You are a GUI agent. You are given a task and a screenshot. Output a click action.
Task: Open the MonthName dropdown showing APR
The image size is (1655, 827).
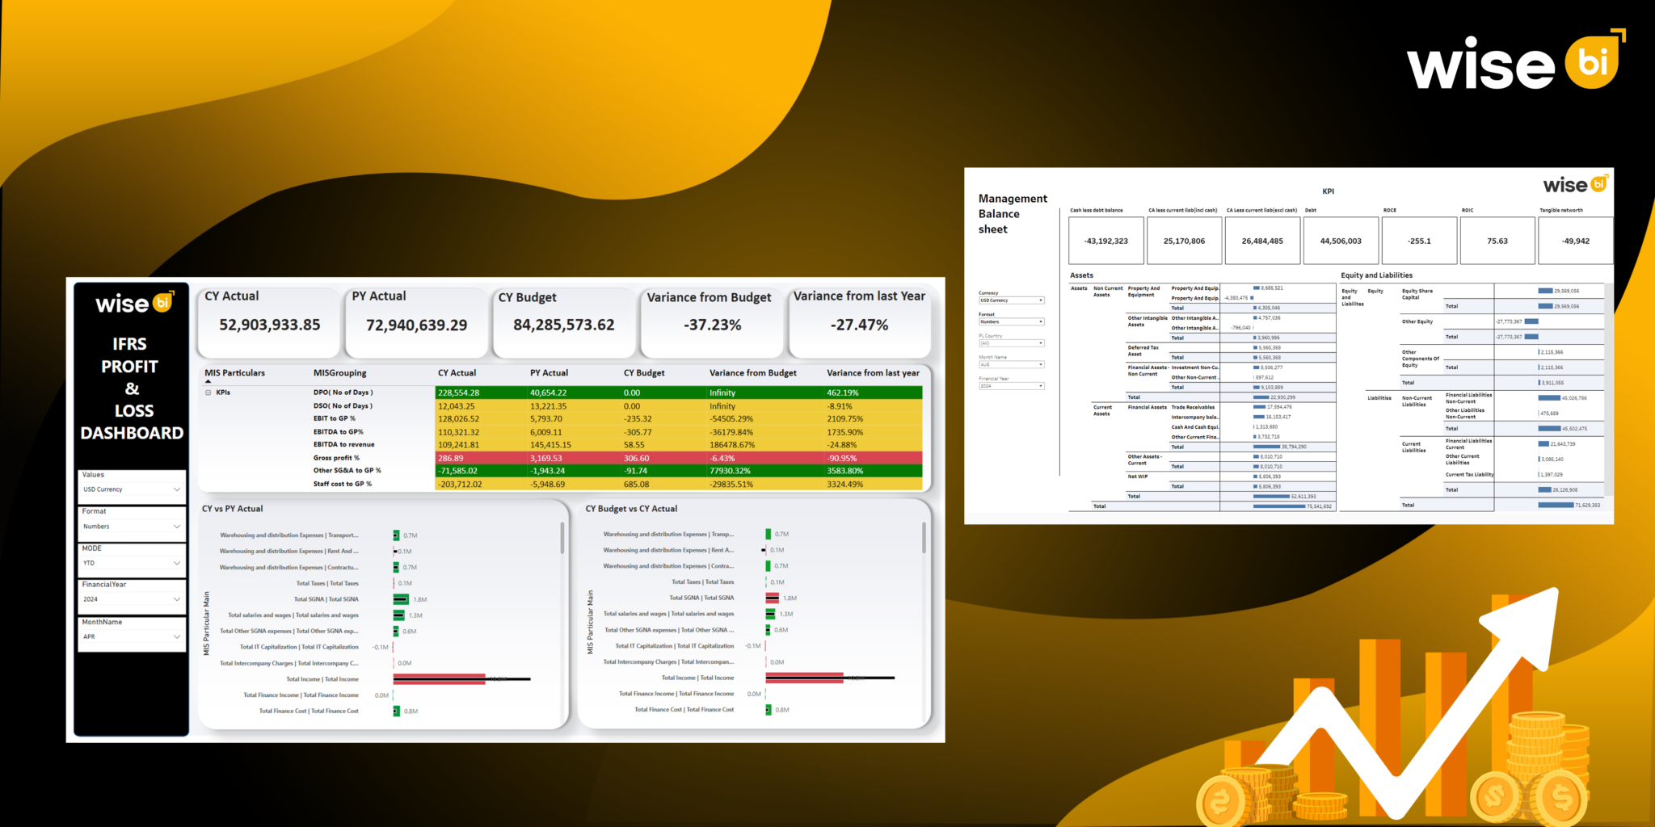coord(132,636)
